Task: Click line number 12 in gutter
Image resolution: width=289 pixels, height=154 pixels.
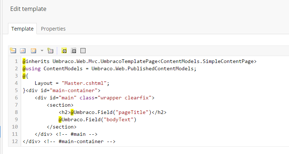Action: pyautogui.click(x=15, y=142)
